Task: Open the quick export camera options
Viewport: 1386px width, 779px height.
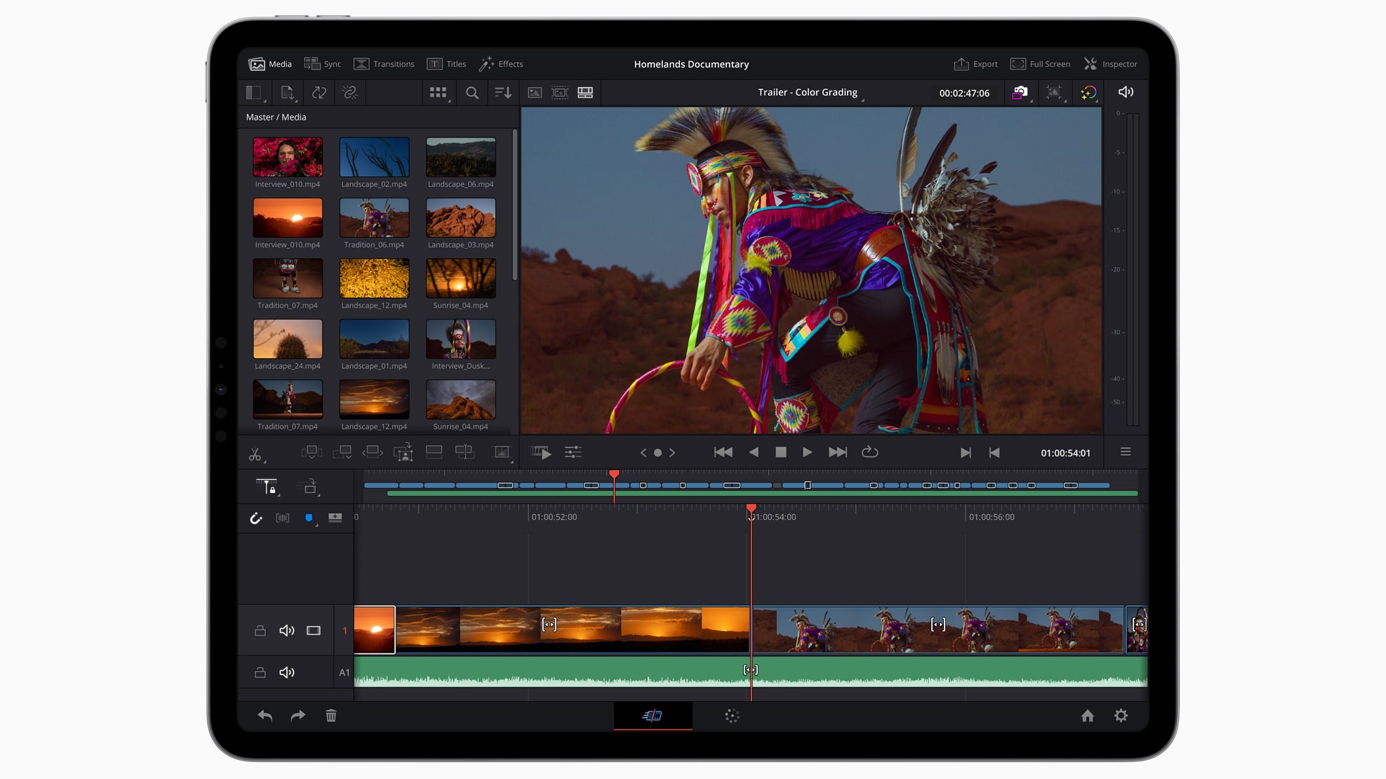Action: [x=1021, y=92]
